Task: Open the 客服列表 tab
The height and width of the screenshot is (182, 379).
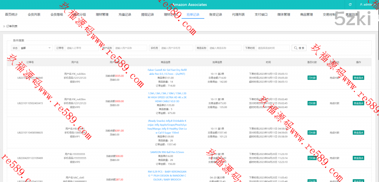Action: click(x=352, y=14)
